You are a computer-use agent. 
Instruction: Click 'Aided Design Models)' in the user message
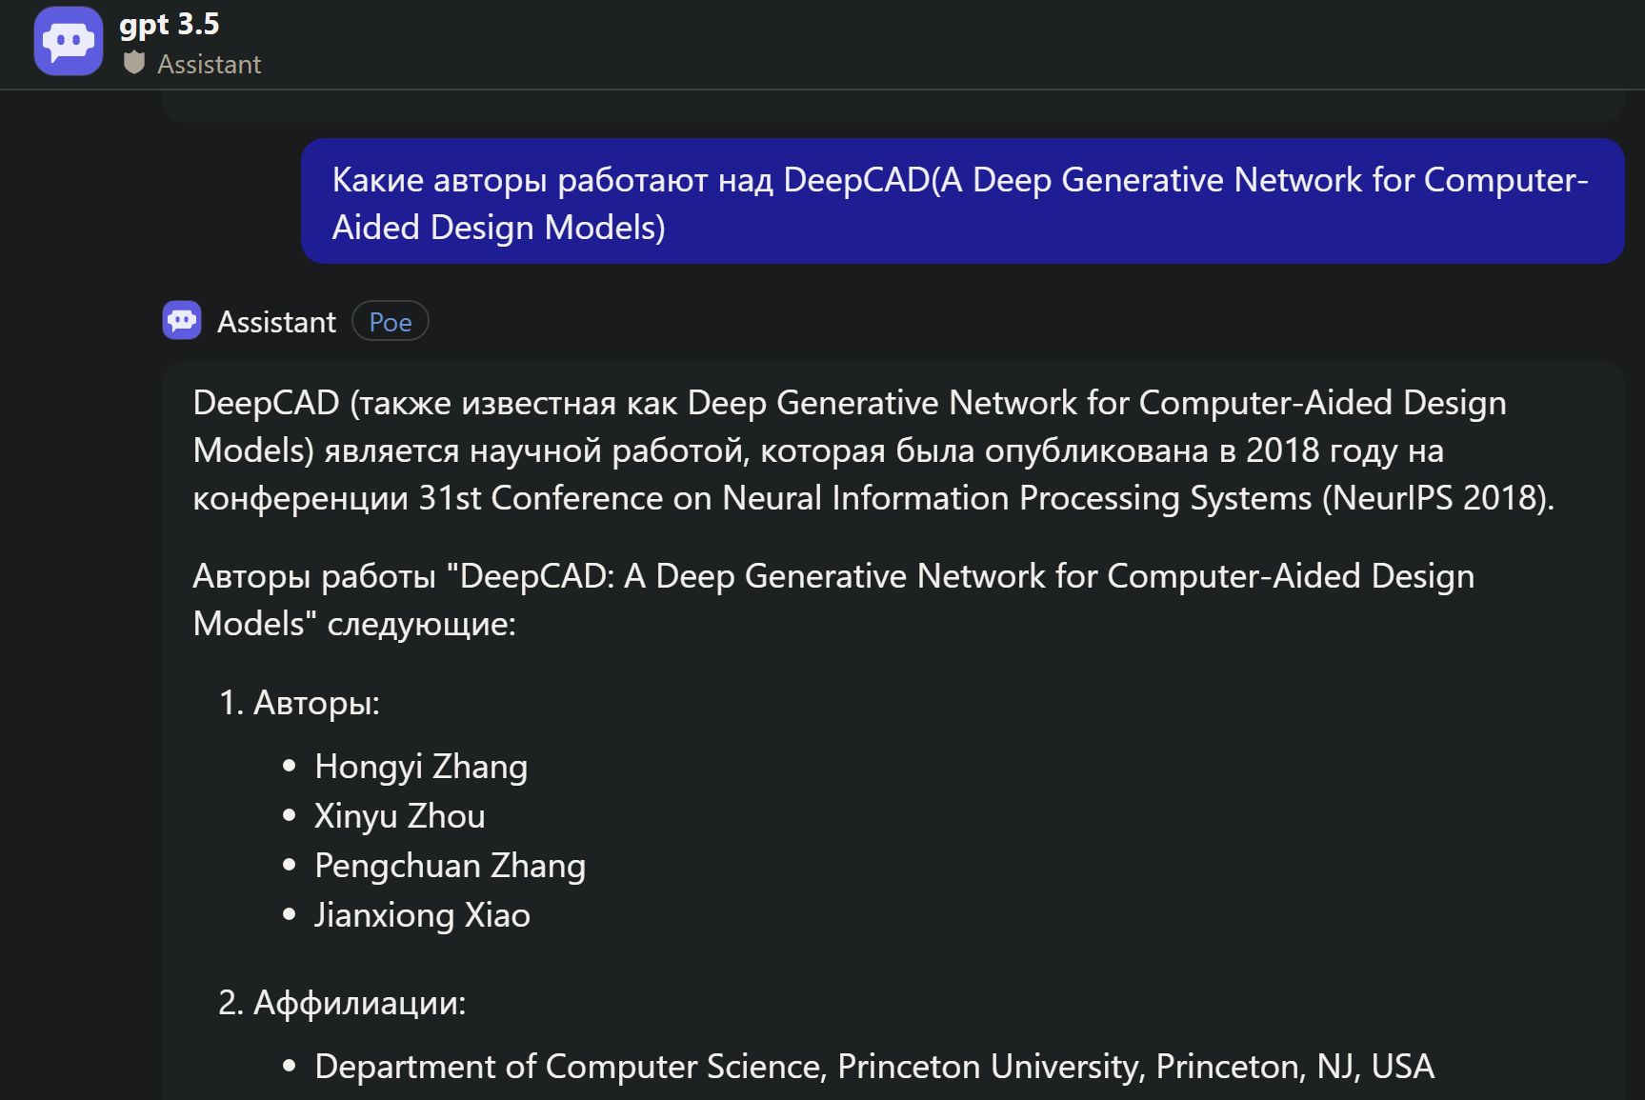(x=498, y=228)
